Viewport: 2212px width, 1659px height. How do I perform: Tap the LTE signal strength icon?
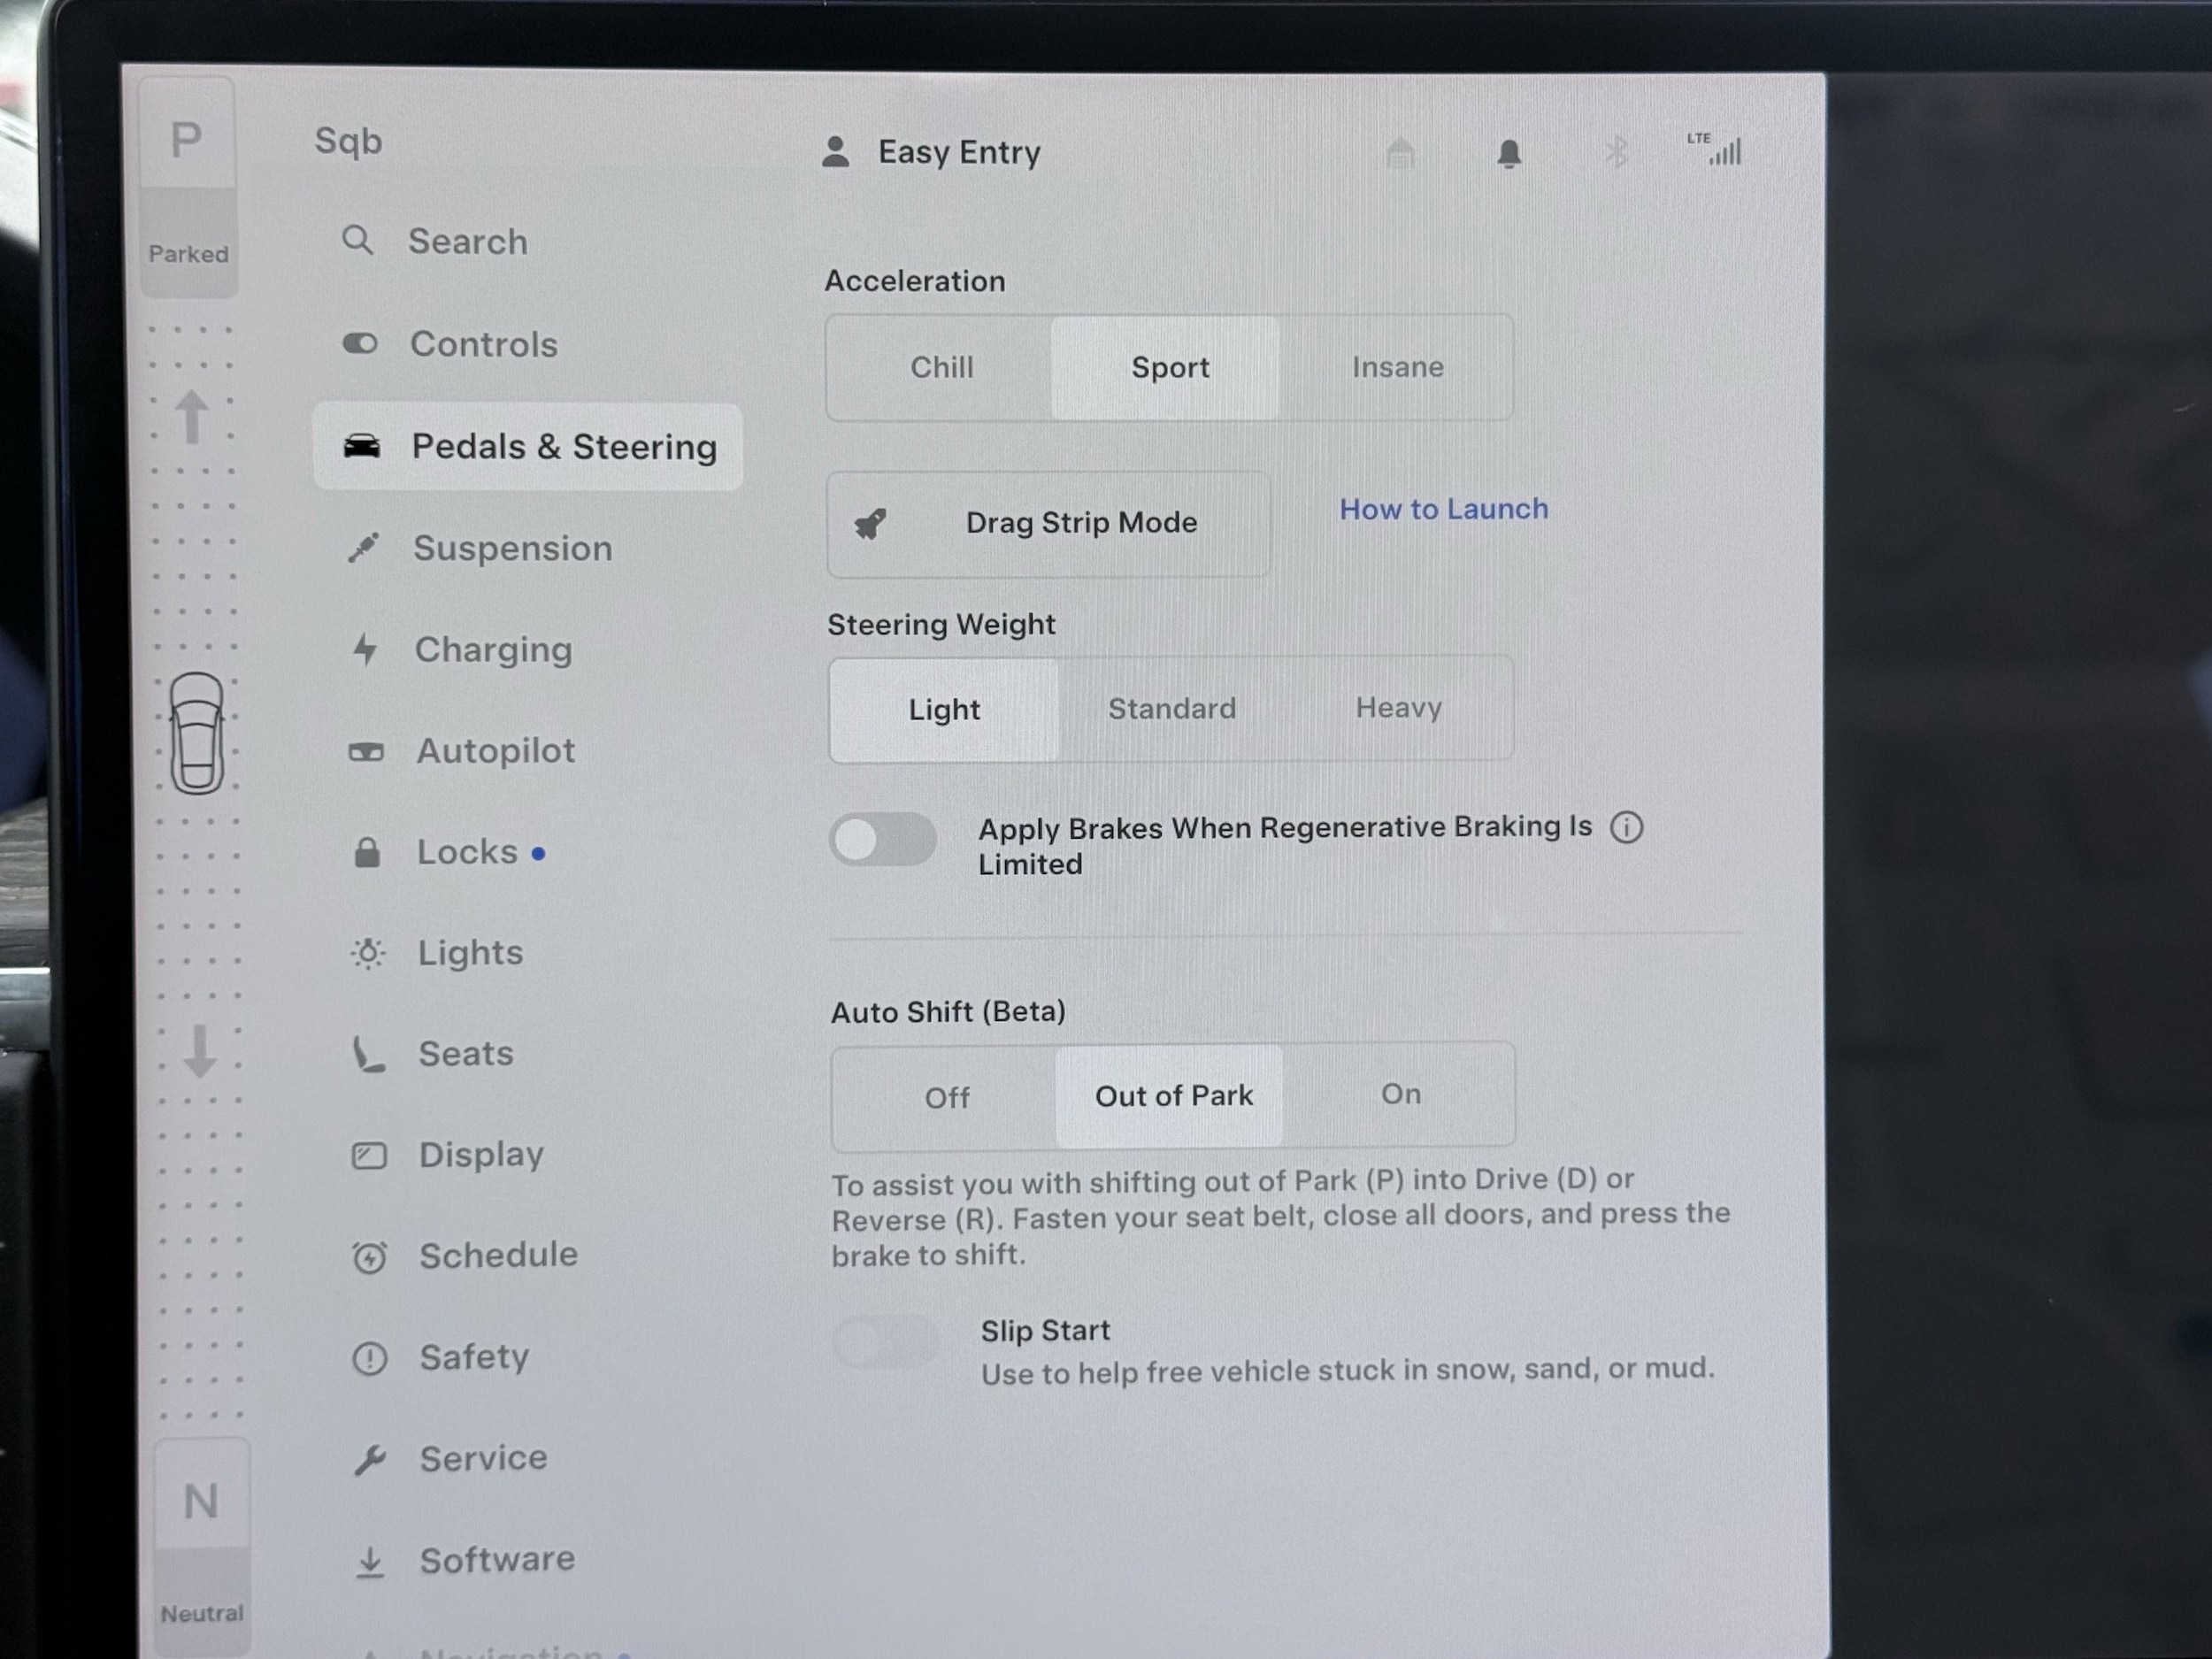(x=1716, y=150)
